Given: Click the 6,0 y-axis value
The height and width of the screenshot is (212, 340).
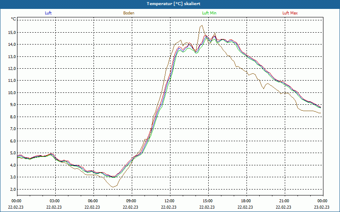Looking at the screenshot, I should point(13,141).
